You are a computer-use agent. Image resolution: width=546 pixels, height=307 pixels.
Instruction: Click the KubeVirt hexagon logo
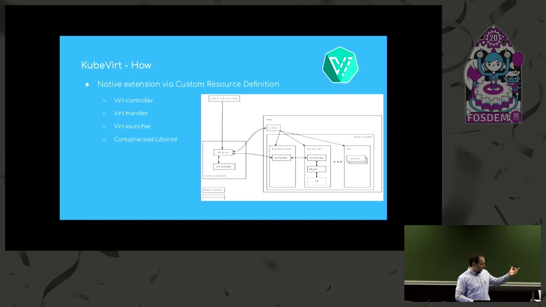tap(340, 65)
